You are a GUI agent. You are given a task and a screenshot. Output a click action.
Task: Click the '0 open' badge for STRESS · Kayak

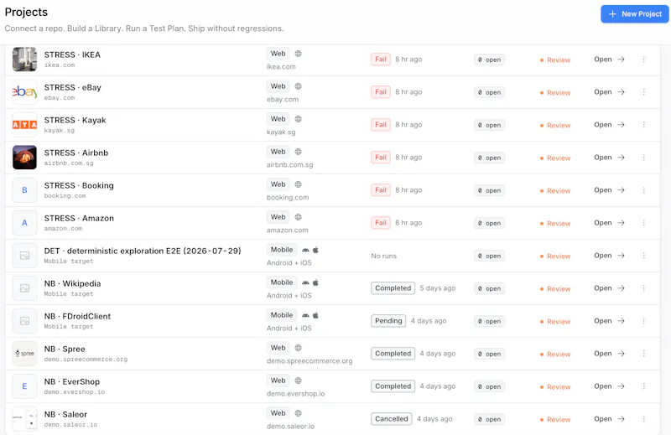[x=489, y=126]
